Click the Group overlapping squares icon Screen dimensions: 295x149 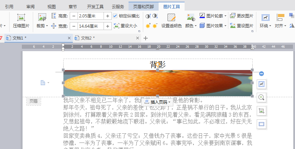pyautogui.click(x=292, y=16)
